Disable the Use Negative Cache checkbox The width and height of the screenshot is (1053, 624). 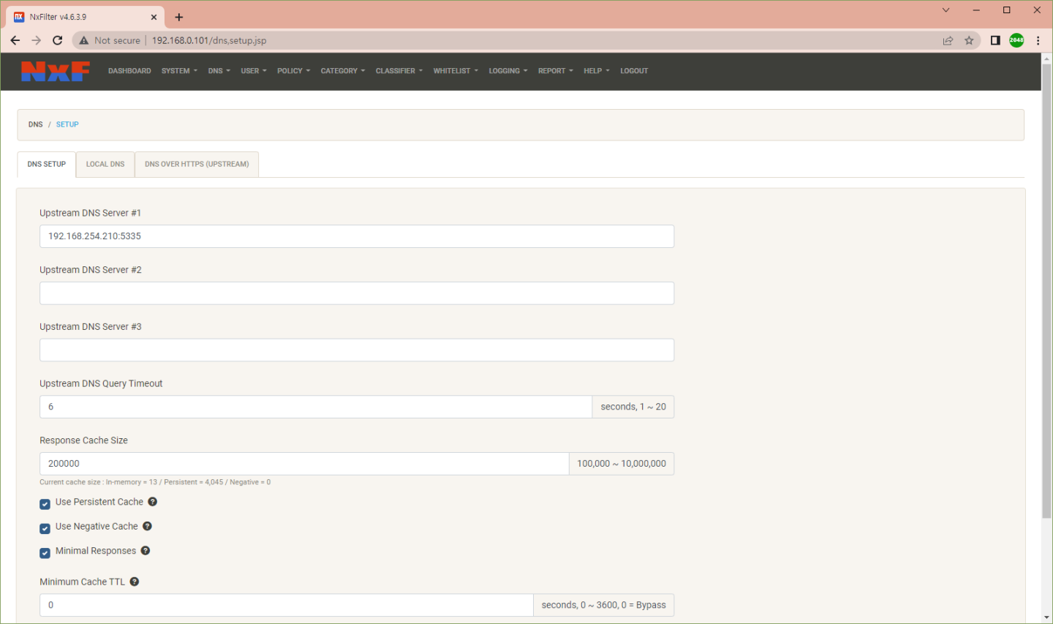tap(45, 528)
